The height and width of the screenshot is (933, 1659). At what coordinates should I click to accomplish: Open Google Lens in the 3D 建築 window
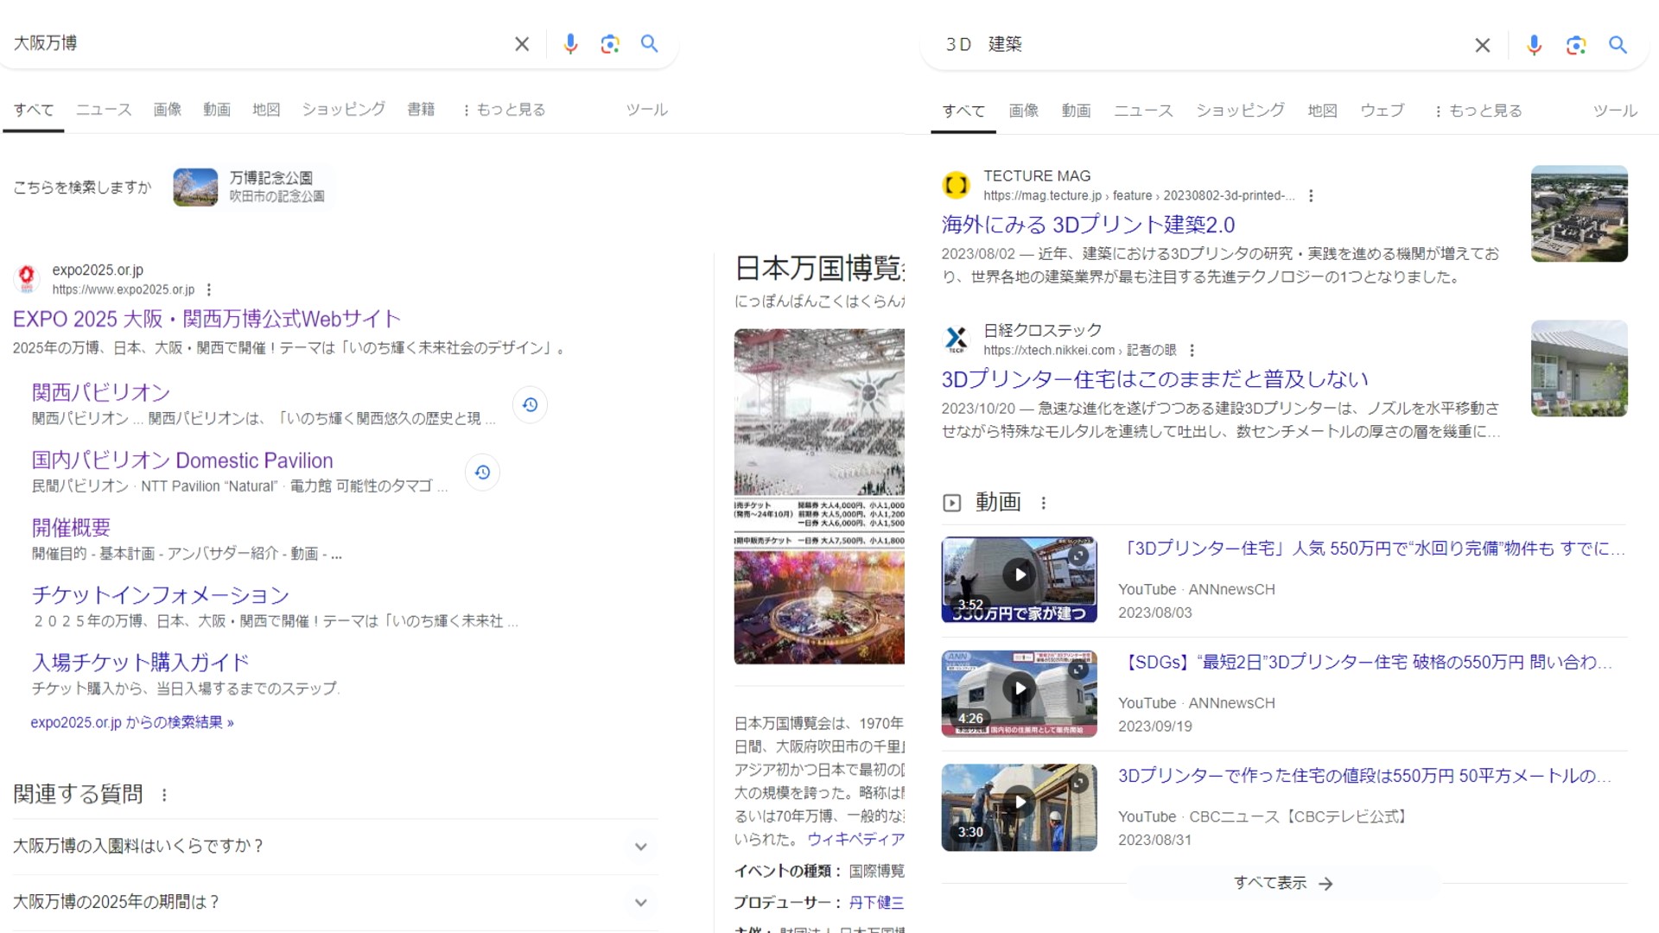(x=1576, y=45)
